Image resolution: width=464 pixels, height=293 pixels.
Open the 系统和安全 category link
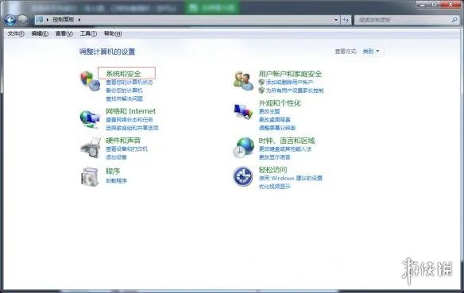click(123, 74)
